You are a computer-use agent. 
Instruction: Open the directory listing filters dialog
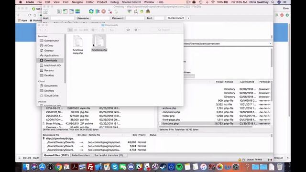click(x=129, y=11)
